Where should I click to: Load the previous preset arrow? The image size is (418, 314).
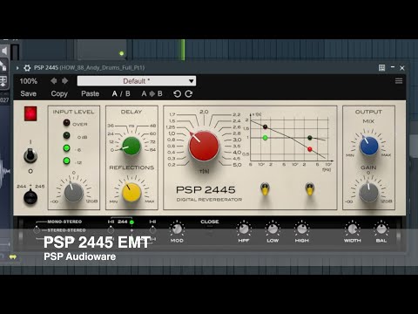tap(54, 81)
